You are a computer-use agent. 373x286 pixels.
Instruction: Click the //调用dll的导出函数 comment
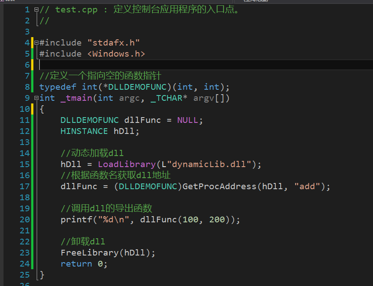[107, 209]
